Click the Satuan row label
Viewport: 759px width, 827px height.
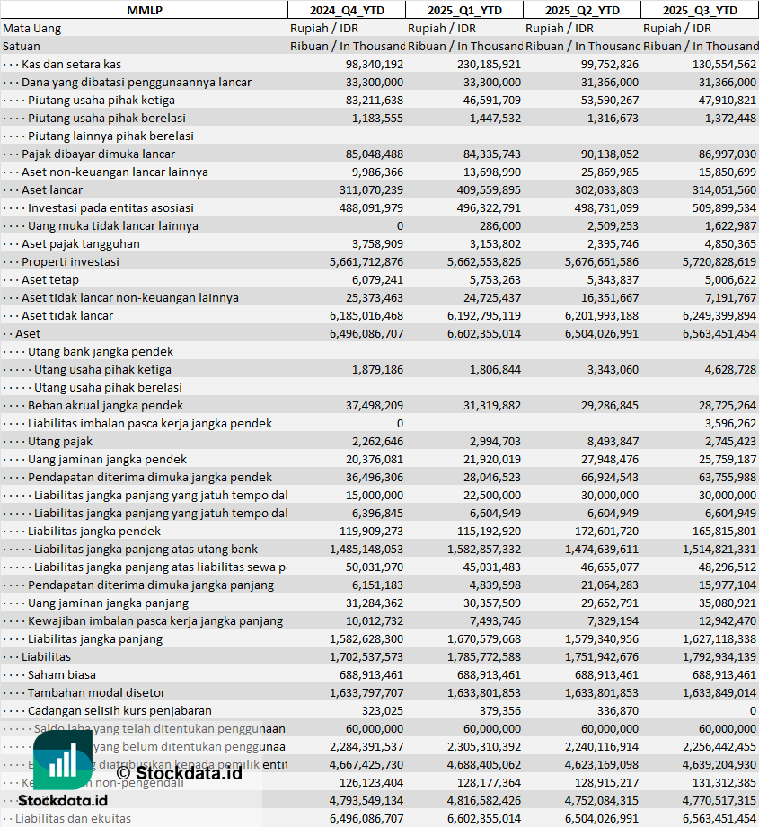tap(21, 47)
